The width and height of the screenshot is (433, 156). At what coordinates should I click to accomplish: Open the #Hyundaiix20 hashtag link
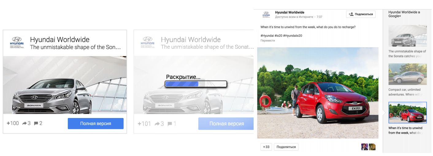(293, 36)
